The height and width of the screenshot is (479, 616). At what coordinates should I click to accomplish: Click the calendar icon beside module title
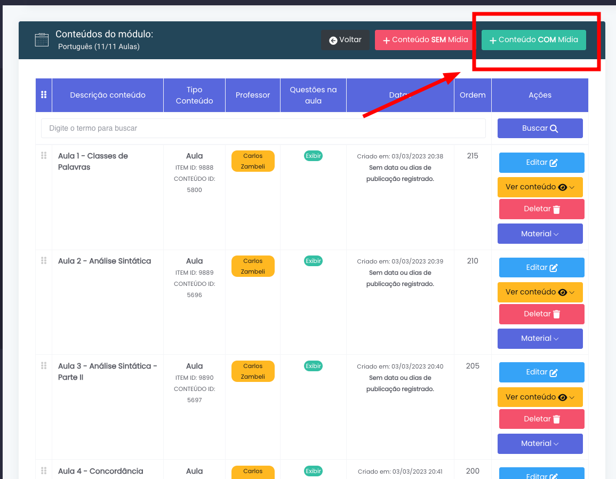click(x=42, y=40)
